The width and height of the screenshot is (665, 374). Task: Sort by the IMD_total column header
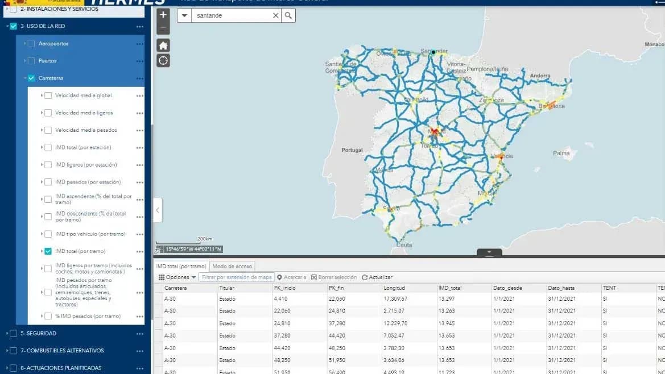[464, 288]
